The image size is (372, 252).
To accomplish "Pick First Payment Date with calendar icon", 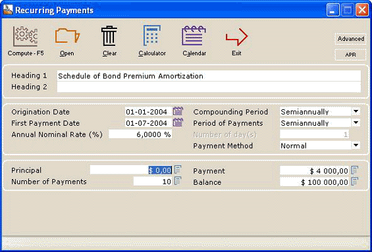I will point(178,122).
